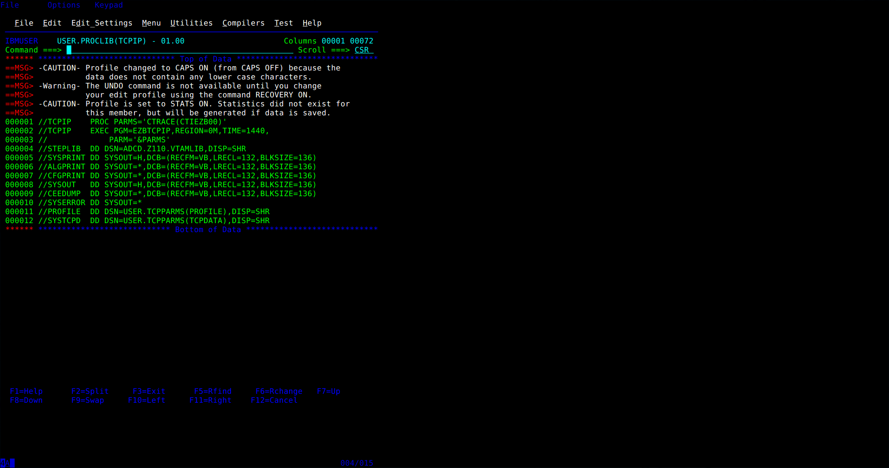
Task: Click the Columns 00001 00072 indicator
Action: pos(328,41)
